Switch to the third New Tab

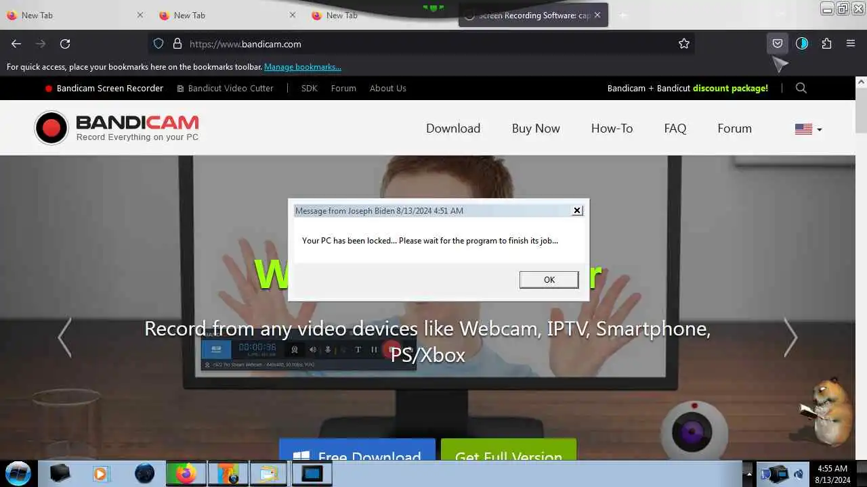tap(379, 15)
